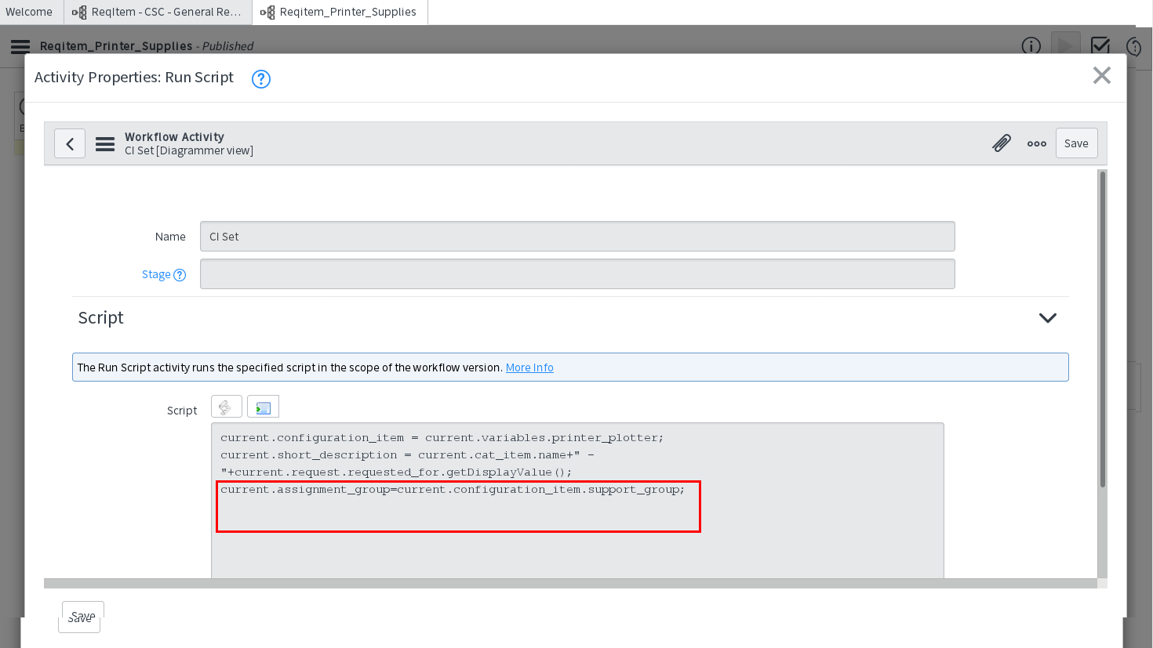This screenshot has width=1153, height=648.
Task: Click the current.configuration_item script line
Action: (442, 438)
